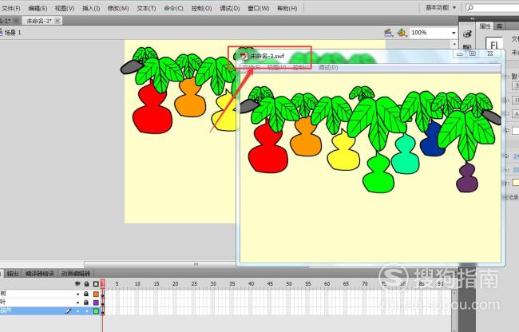The image size is (519, 332).
Task: Open the 帮助(H) menu
Action: [x=287, y=8]
